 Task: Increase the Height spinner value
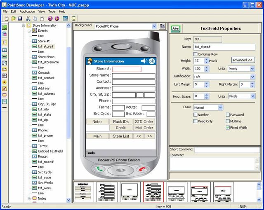207,59
